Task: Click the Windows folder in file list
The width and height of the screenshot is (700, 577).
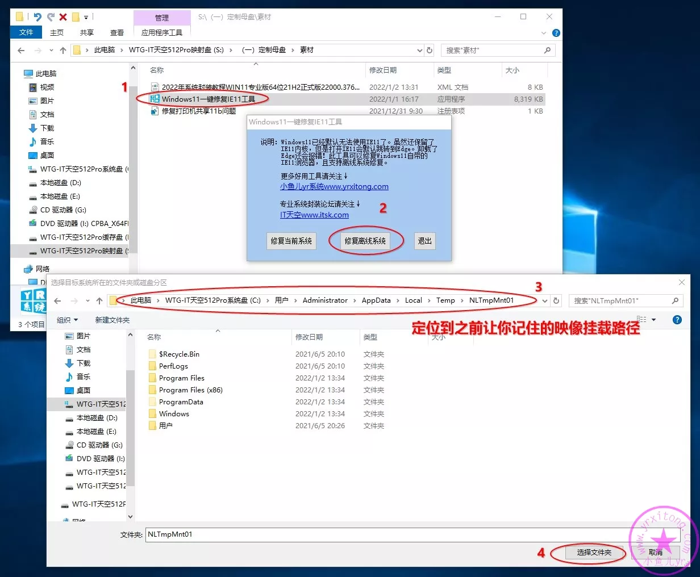Action: [x=174, y=414]
